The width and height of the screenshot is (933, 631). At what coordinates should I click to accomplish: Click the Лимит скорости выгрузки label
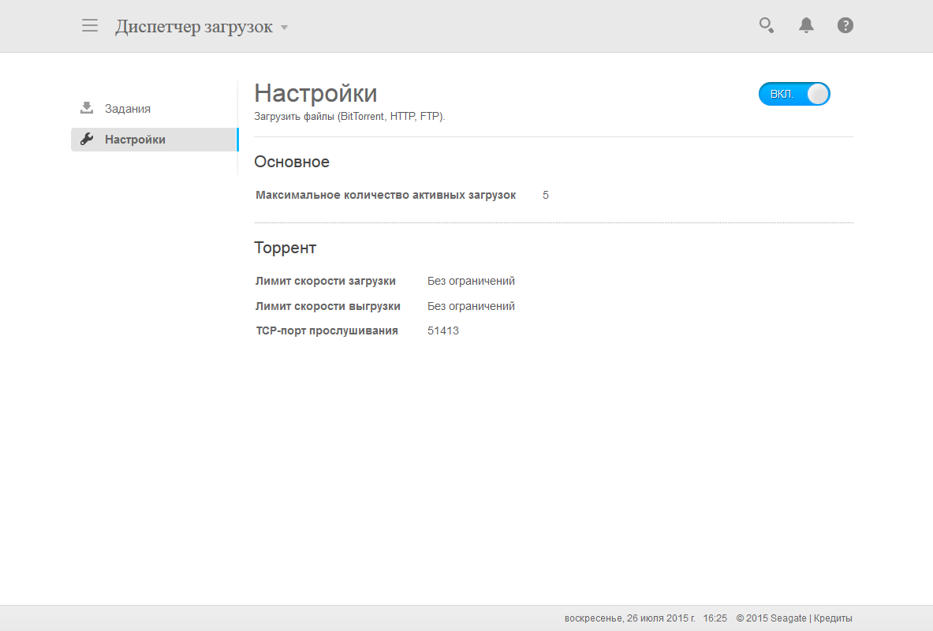click(x=328, y=306)
